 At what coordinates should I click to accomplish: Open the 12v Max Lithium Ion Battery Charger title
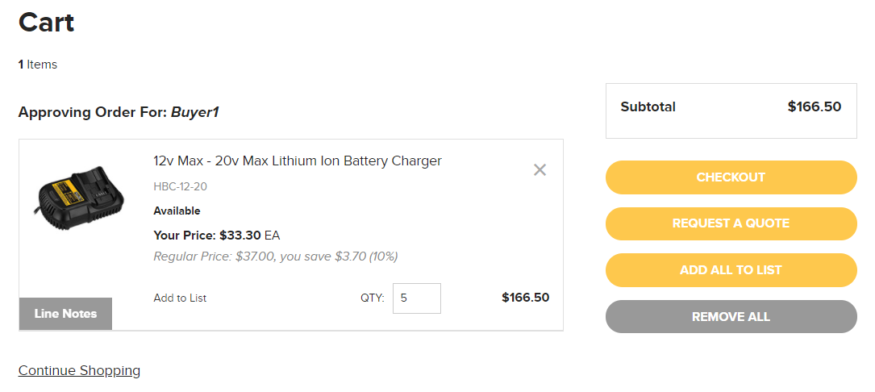point(298,161)
